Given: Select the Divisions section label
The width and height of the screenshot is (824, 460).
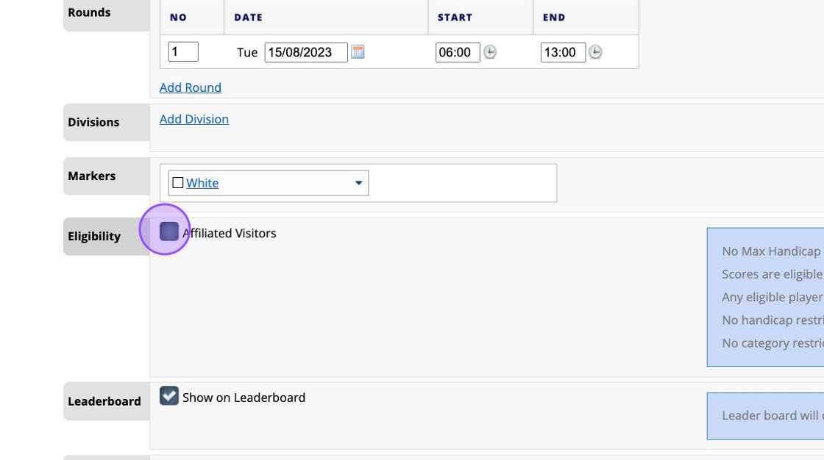Looking at the screenshot, I should tap(93, 122).
